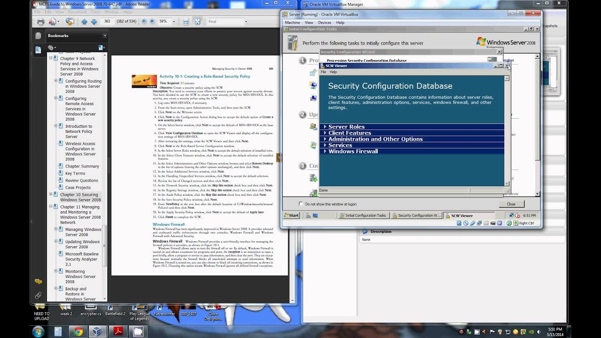Open the Pages thumbnails panel icon
The image size is (601, 338).
(39, 36)
